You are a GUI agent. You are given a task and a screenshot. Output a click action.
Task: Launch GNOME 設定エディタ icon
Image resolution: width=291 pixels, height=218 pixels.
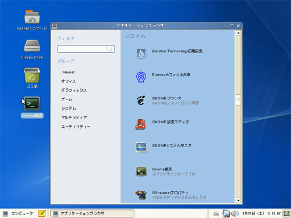[x=141, y=124]
